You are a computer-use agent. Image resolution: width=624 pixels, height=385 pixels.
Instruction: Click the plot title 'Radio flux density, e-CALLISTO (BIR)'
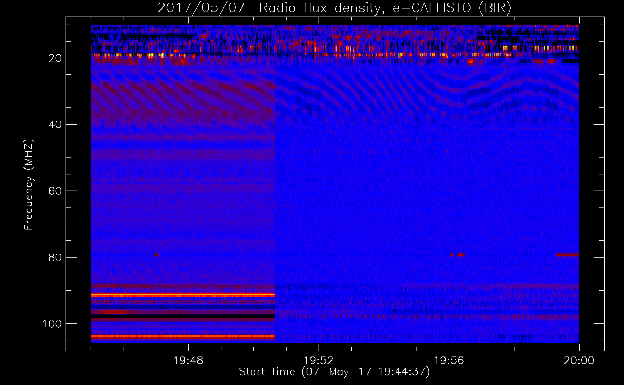[385, 8]
